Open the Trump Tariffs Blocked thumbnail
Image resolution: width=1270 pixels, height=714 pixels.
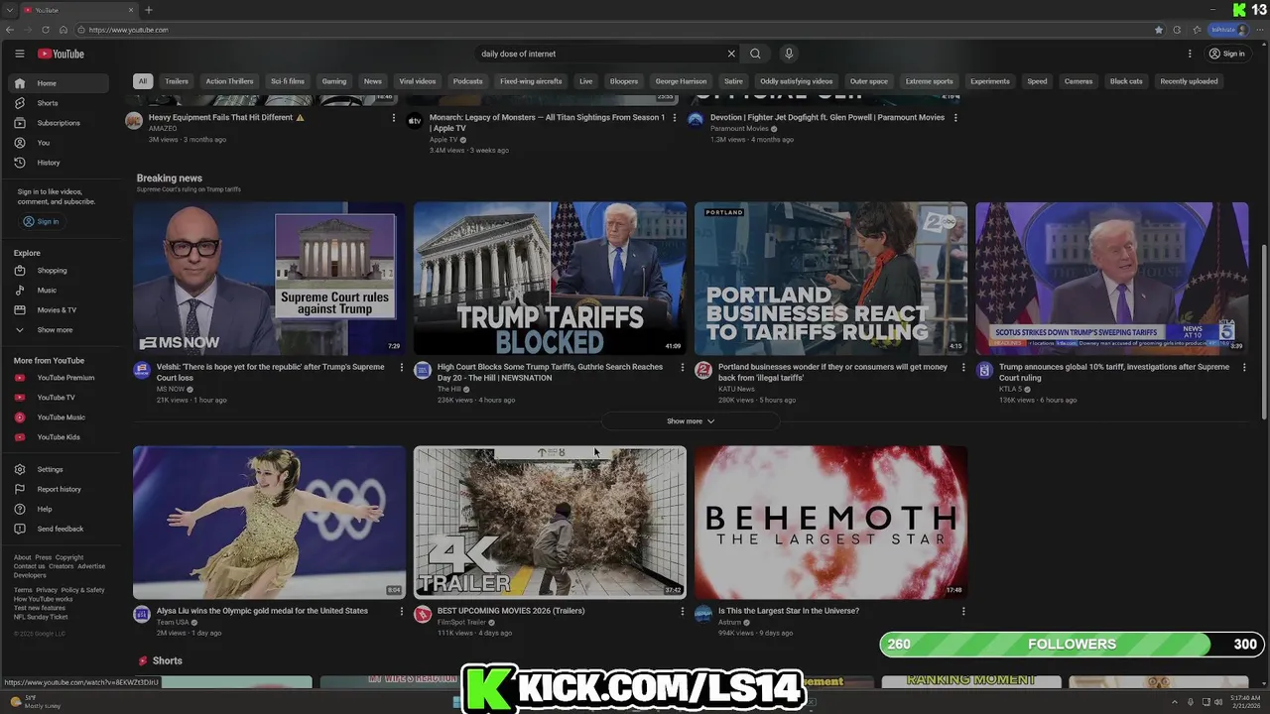coord(550,279)
